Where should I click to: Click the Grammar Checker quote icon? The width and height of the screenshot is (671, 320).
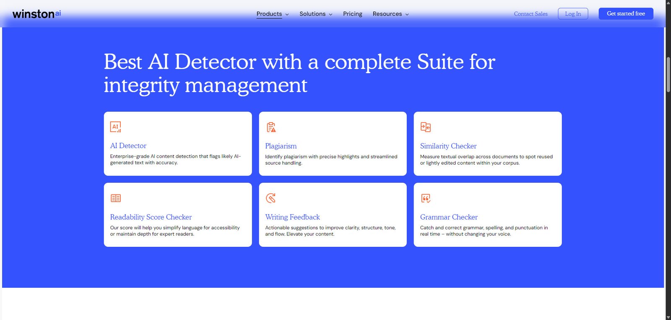pos(426,198)
